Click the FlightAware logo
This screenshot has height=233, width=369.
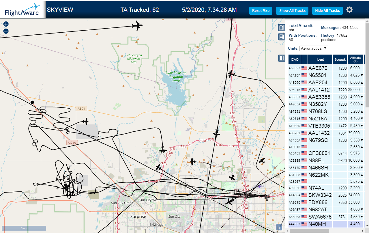point(23,9)
